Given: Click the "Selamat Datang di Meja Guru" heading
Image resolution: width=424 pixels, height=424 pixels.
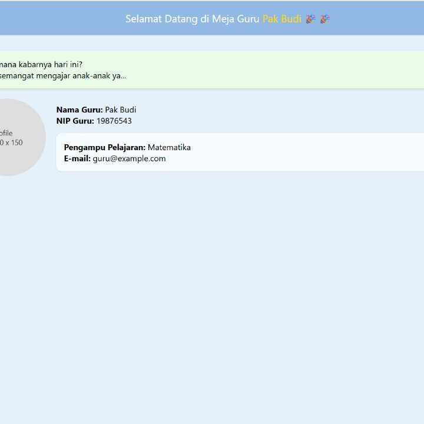Looking at the screenshot, I should pos(192,19).
